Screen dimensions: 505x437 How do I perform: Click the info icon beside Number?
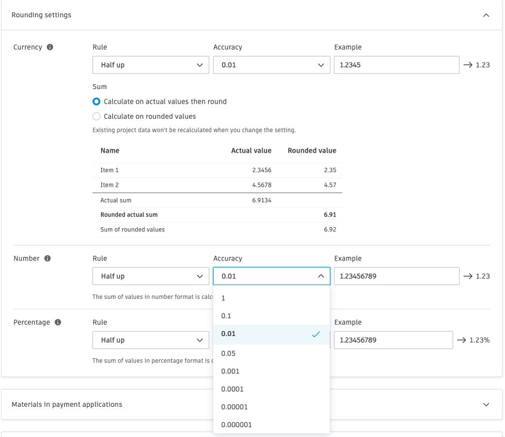pos(47,258)
